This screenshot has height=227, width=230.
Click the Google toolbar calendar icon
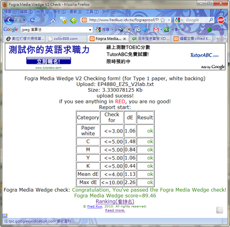pos(128,30)
